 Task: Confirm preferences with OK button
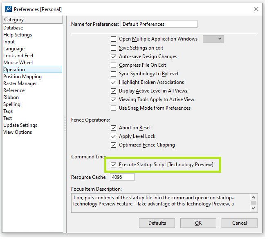[x=198, y=223]
